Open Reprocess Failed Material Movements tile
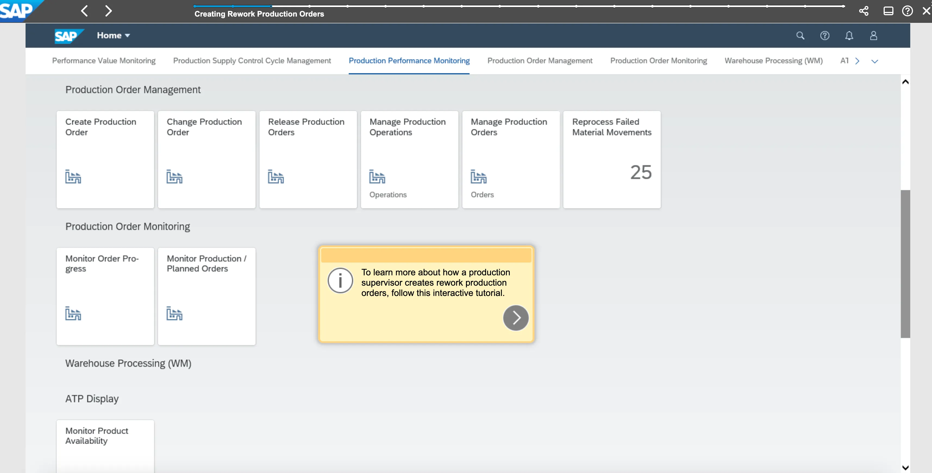This screenshot has width=932, height=473. [x=612, y=159]
